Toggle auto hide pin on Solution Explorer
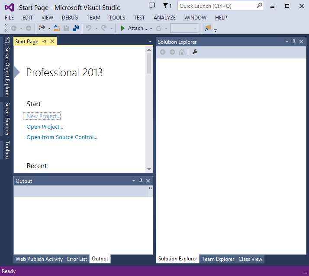Screen dimensions: 309x276 294,42
